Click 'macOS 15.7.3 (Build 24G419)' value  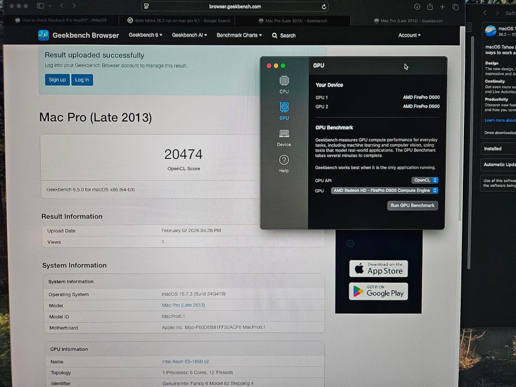pyautogui.click(x=193, y=294)
